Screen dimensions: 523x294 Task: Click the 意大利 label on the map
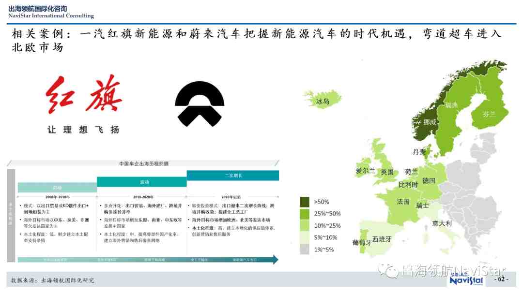coord(442,223)
